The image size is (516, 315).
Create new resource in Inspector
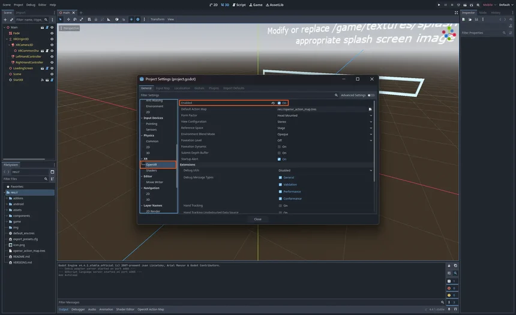[x=463, y=19]
